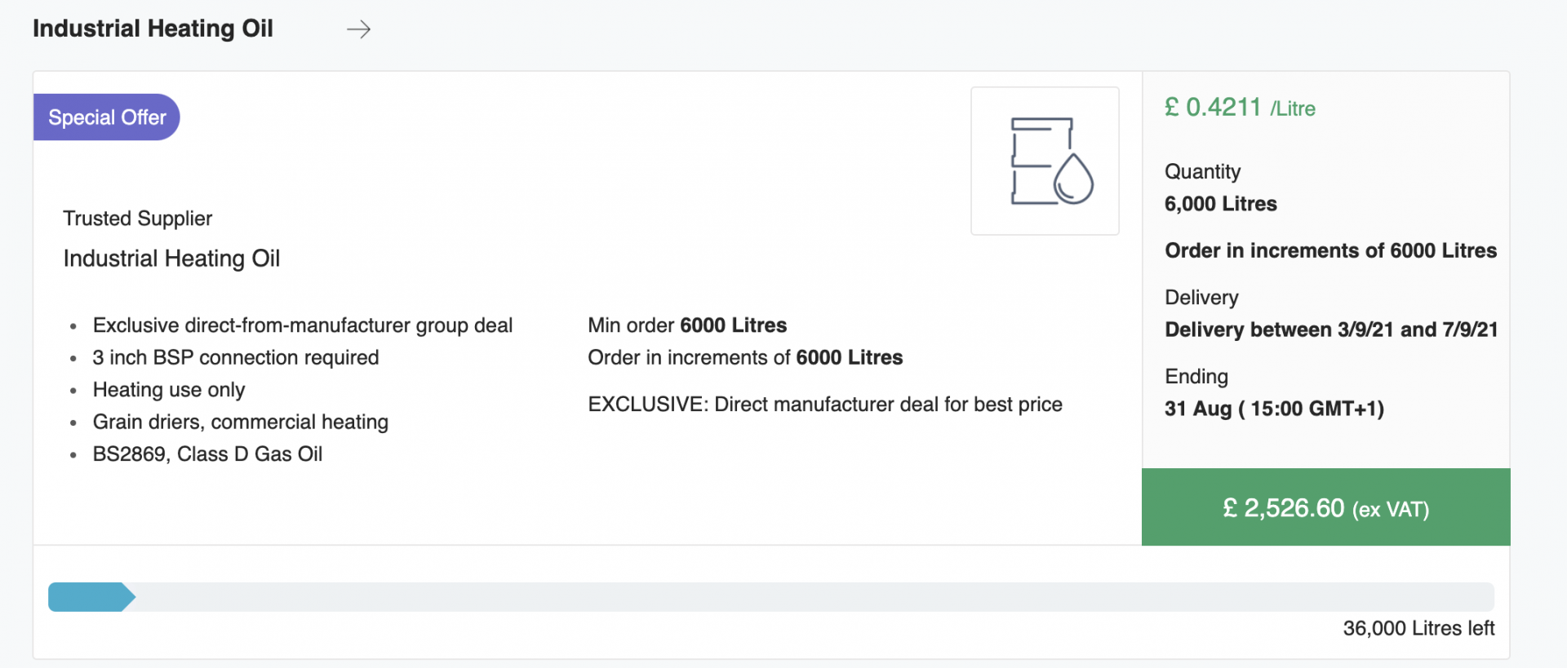The width and height of the screenshot is (1567, 668).
Task: Click the blue progress bar fill
Action: coord(91,597)
